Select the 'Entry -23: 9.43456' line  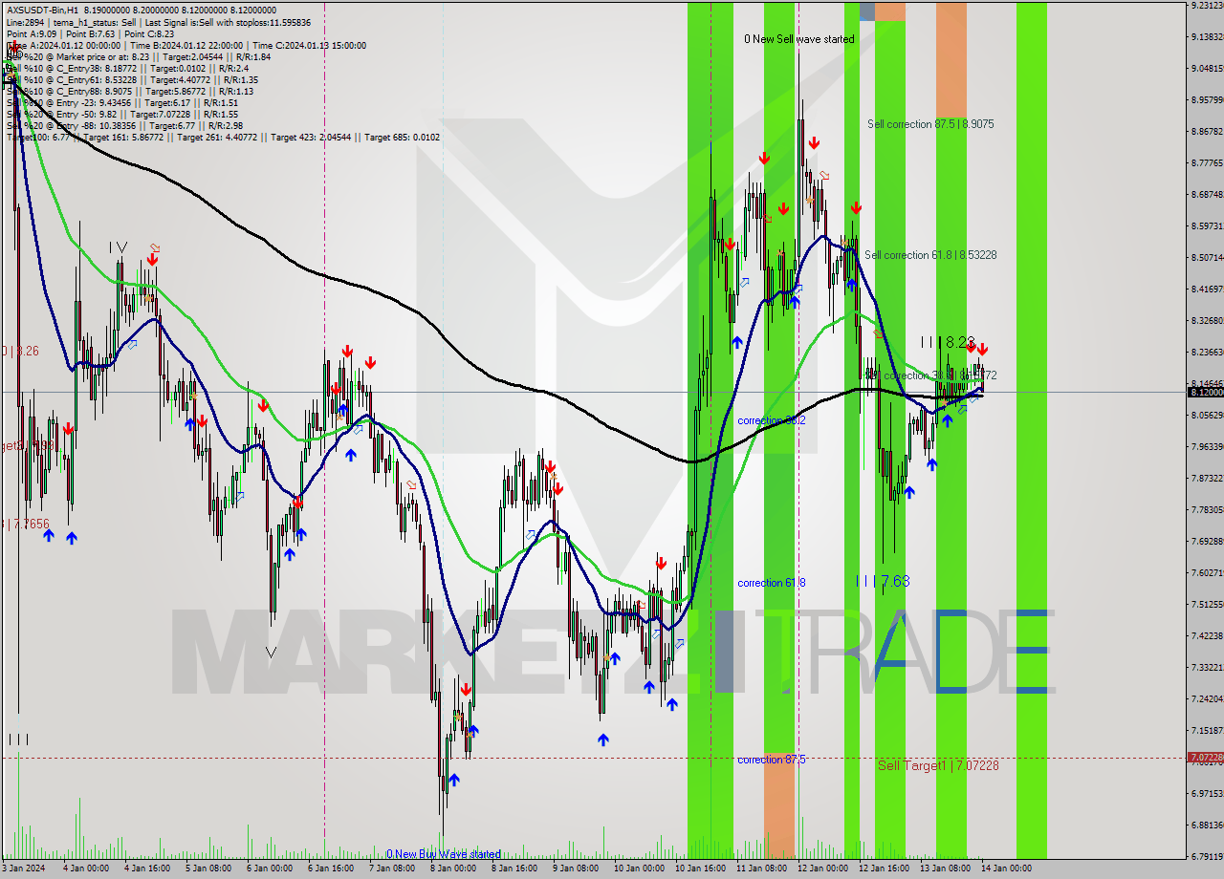point(120,102)
